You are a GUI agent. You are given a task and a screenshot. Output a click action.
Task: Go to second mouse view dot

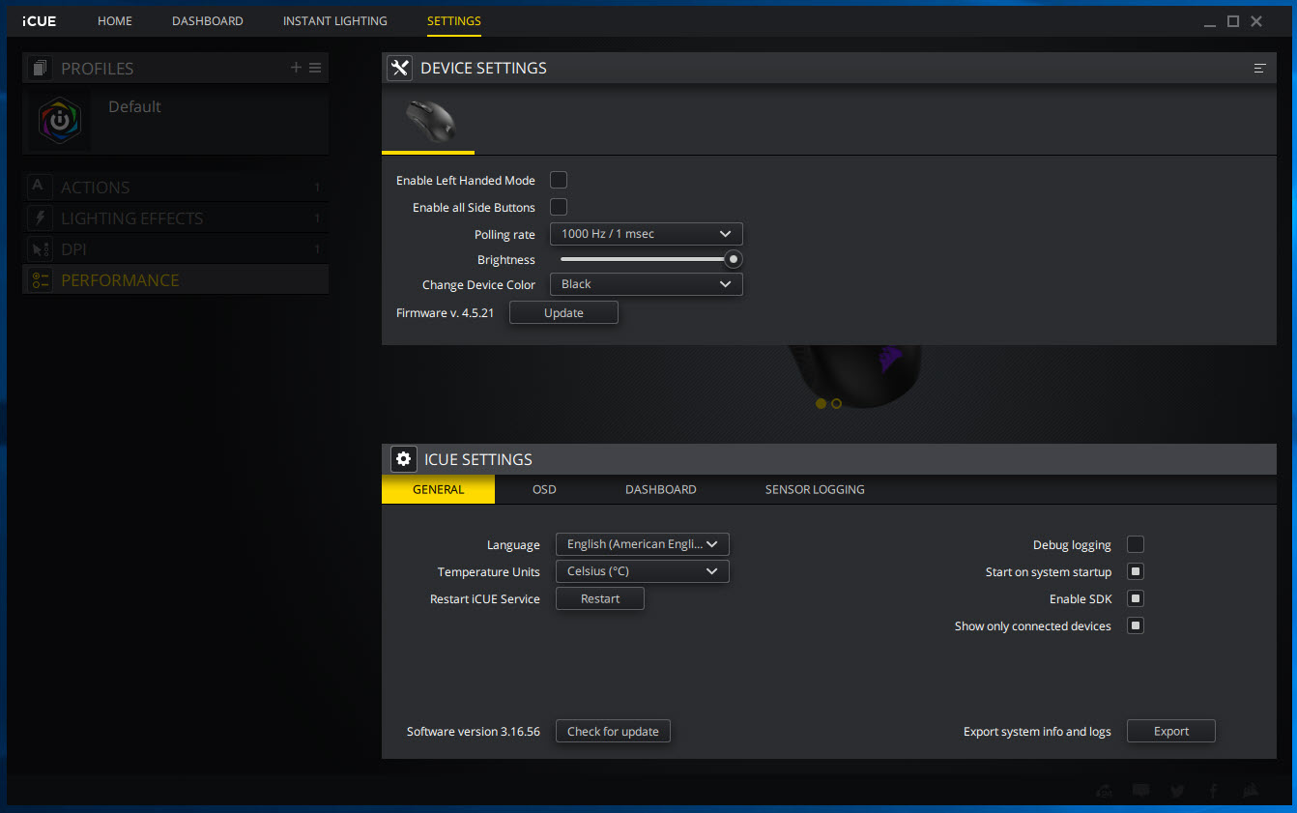[836, 403]
